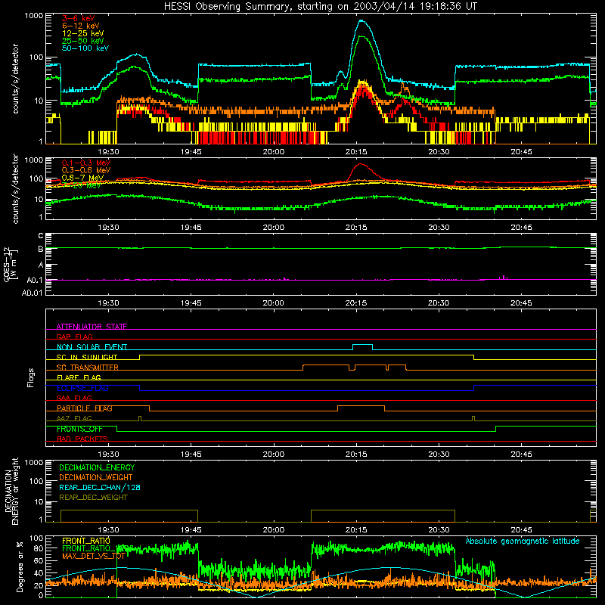Click the GAP_FLAG label
This screenshot has width=605, height=605.
click(x=75, y=337)
